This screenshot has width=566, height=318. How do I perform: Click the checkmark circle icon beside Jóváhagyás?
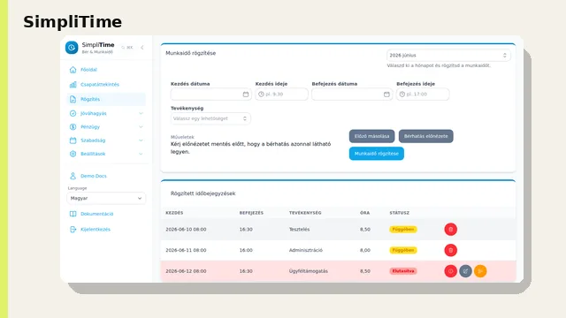(73, 113)
